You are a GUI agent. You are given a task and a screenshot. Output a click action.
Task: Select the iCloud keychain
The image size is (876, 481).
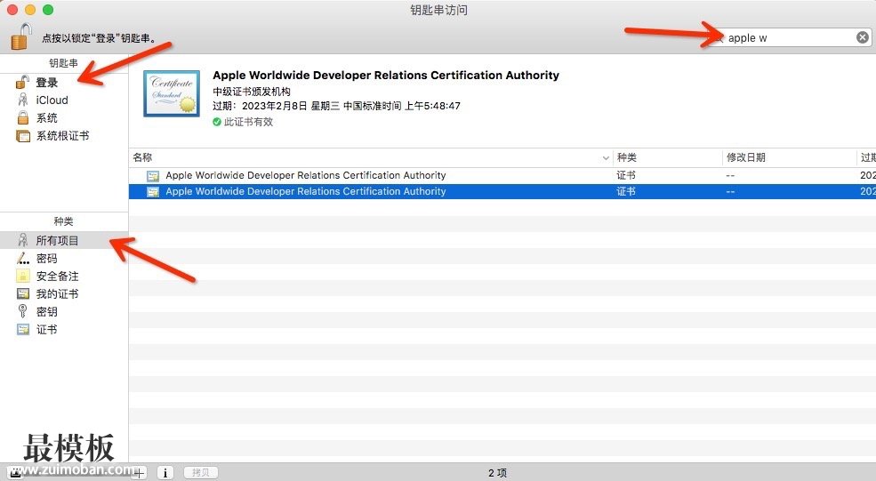pos(52,100)
